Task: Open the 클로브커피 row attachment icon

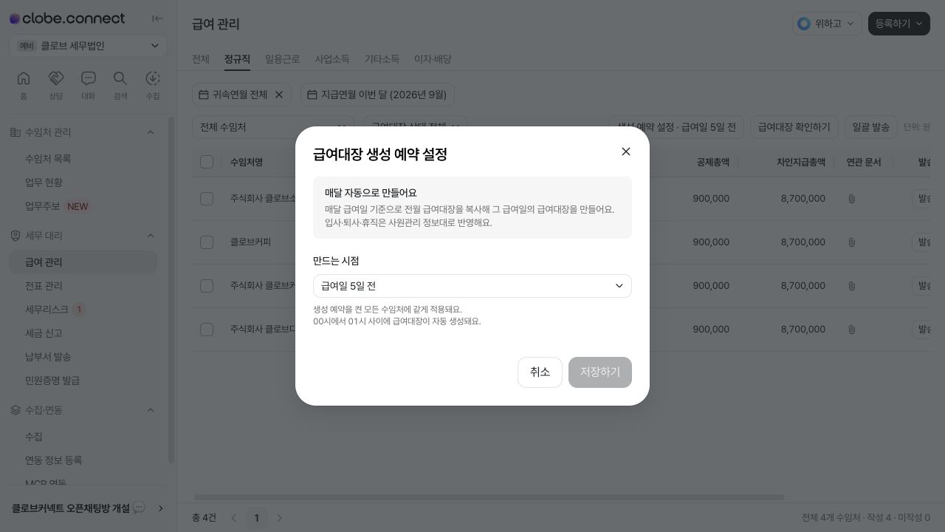Action: click(x=851, y=242)
